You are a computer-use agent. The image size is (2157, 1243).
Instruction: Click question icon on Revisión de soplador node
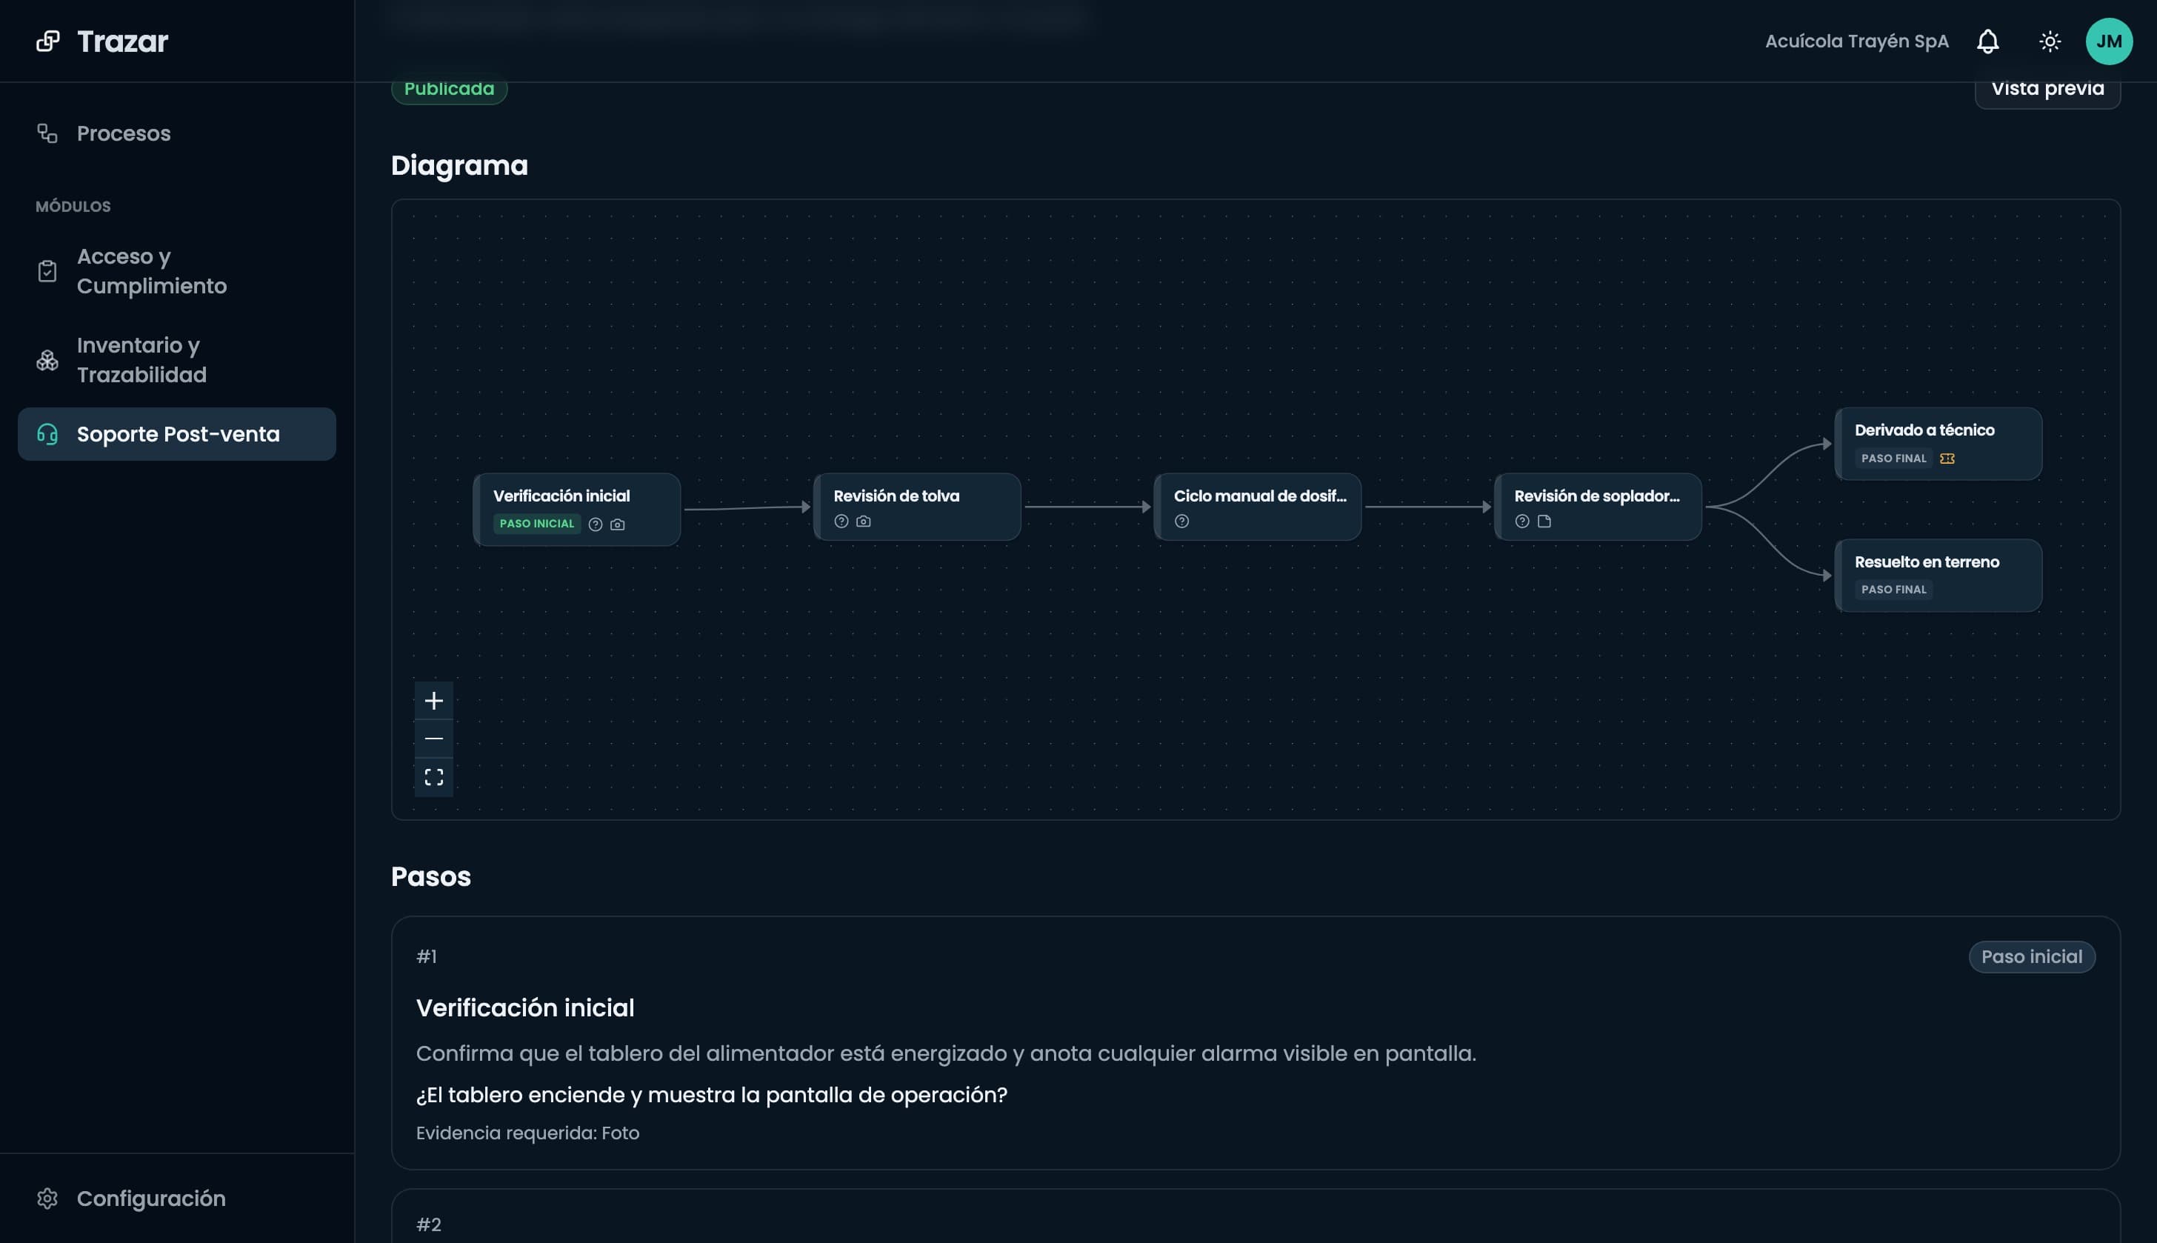1522,521
